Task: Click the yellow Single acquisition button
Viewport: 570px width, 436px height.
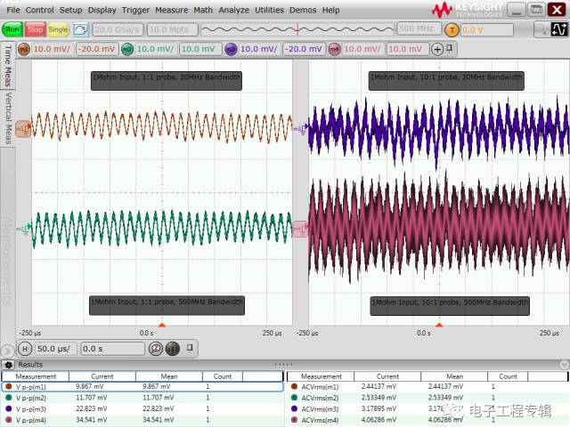Action: click(58, 29)
